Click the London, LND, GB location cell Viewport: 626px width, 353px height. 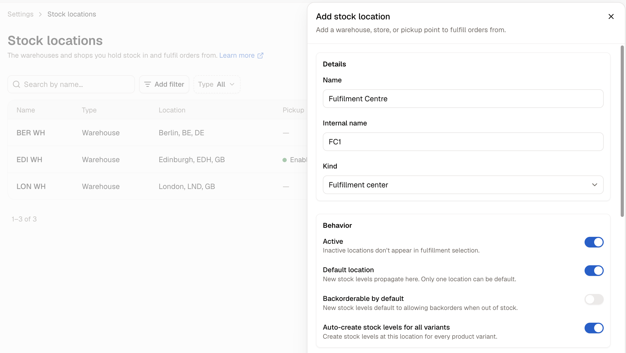[187, 186]
